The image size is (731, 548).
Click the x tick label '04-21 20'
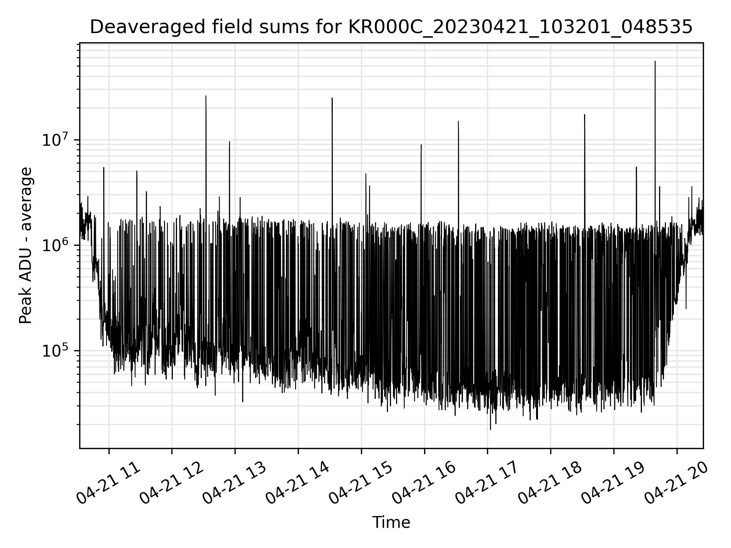click(677, 483)
